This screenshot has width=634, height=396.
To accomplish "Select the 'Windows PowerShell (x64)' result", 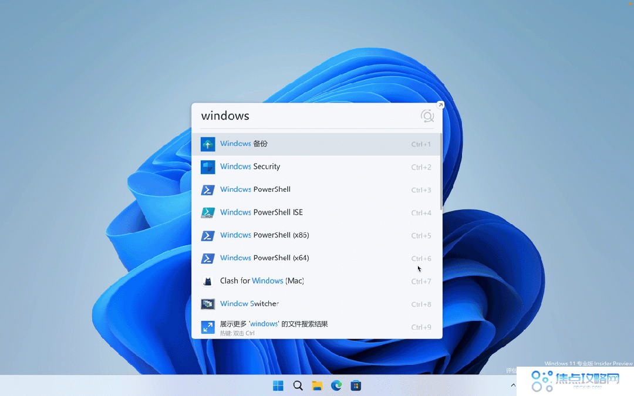I will (315, 258).
